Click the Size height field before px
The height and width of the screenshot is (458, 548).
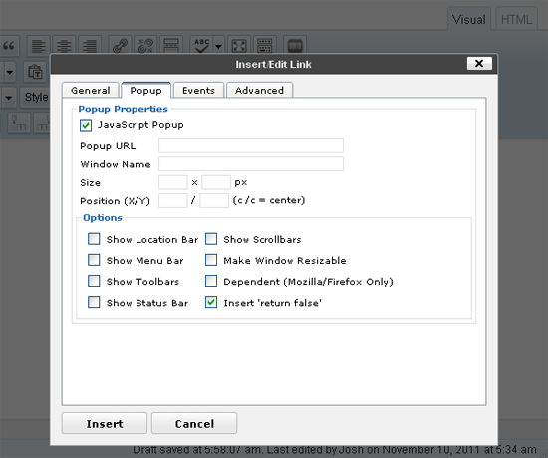tap(216, 182)
